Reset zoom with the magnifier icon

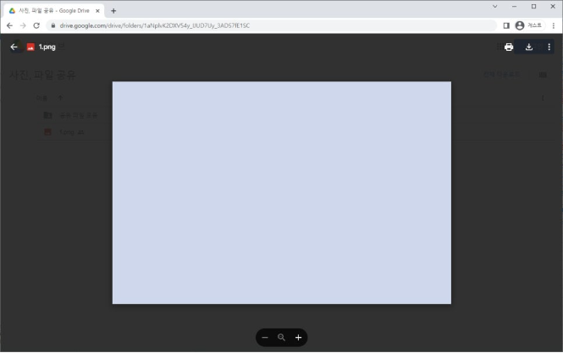[282, 337]
